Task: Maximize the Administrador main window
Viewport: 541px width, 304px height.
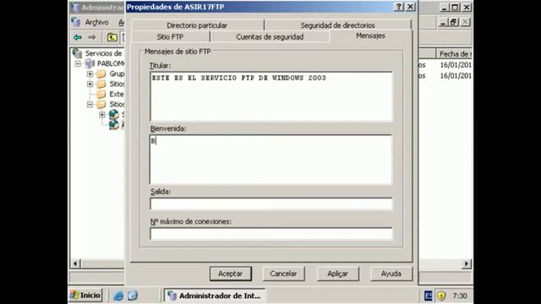Action: 456,8
